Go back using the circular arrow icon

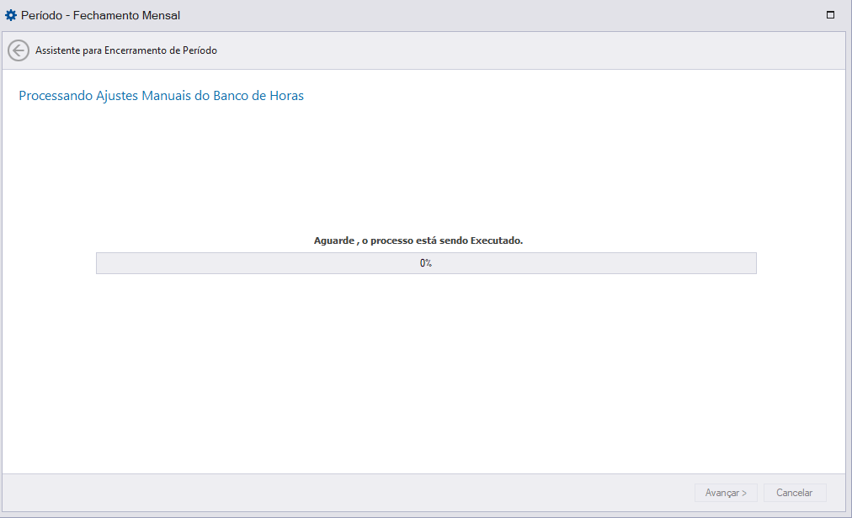point(18,50)
